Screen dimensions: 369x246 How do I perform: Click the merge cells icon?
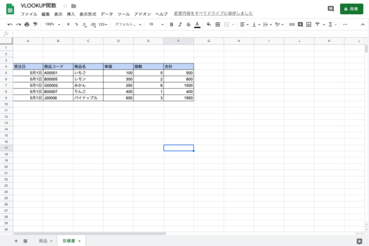click(x=226, y=24)
